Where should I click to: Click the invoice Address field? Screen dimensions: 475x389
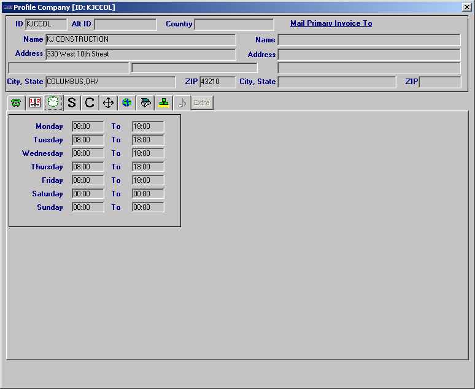pos(369,55)
